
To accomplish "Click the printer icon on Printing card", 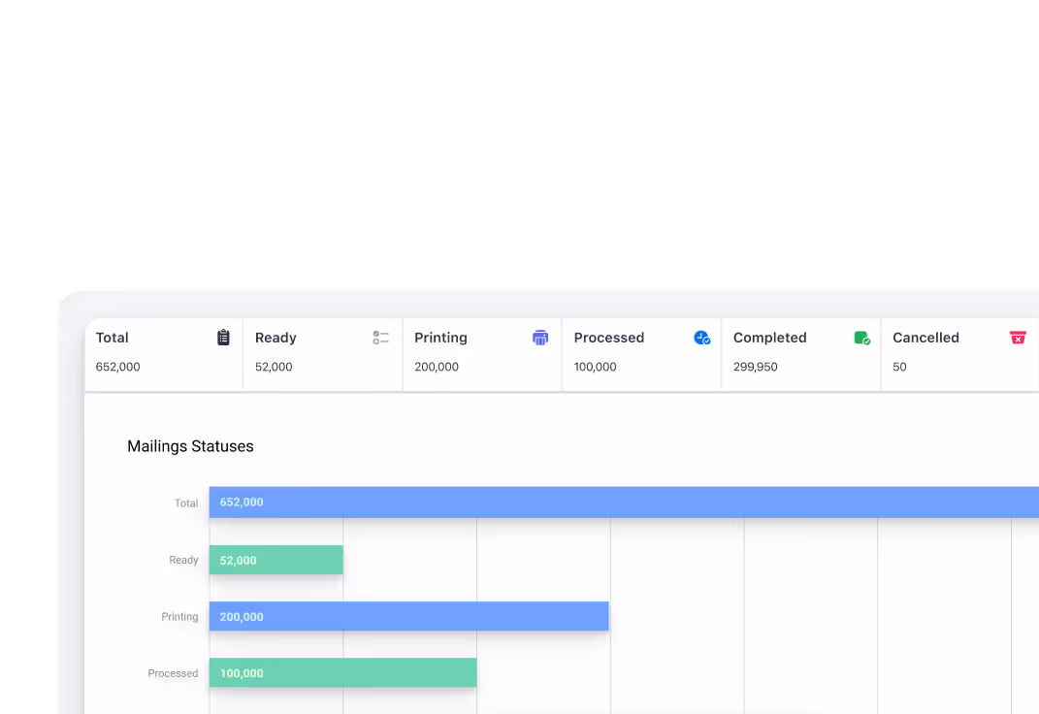I will 540,338.
